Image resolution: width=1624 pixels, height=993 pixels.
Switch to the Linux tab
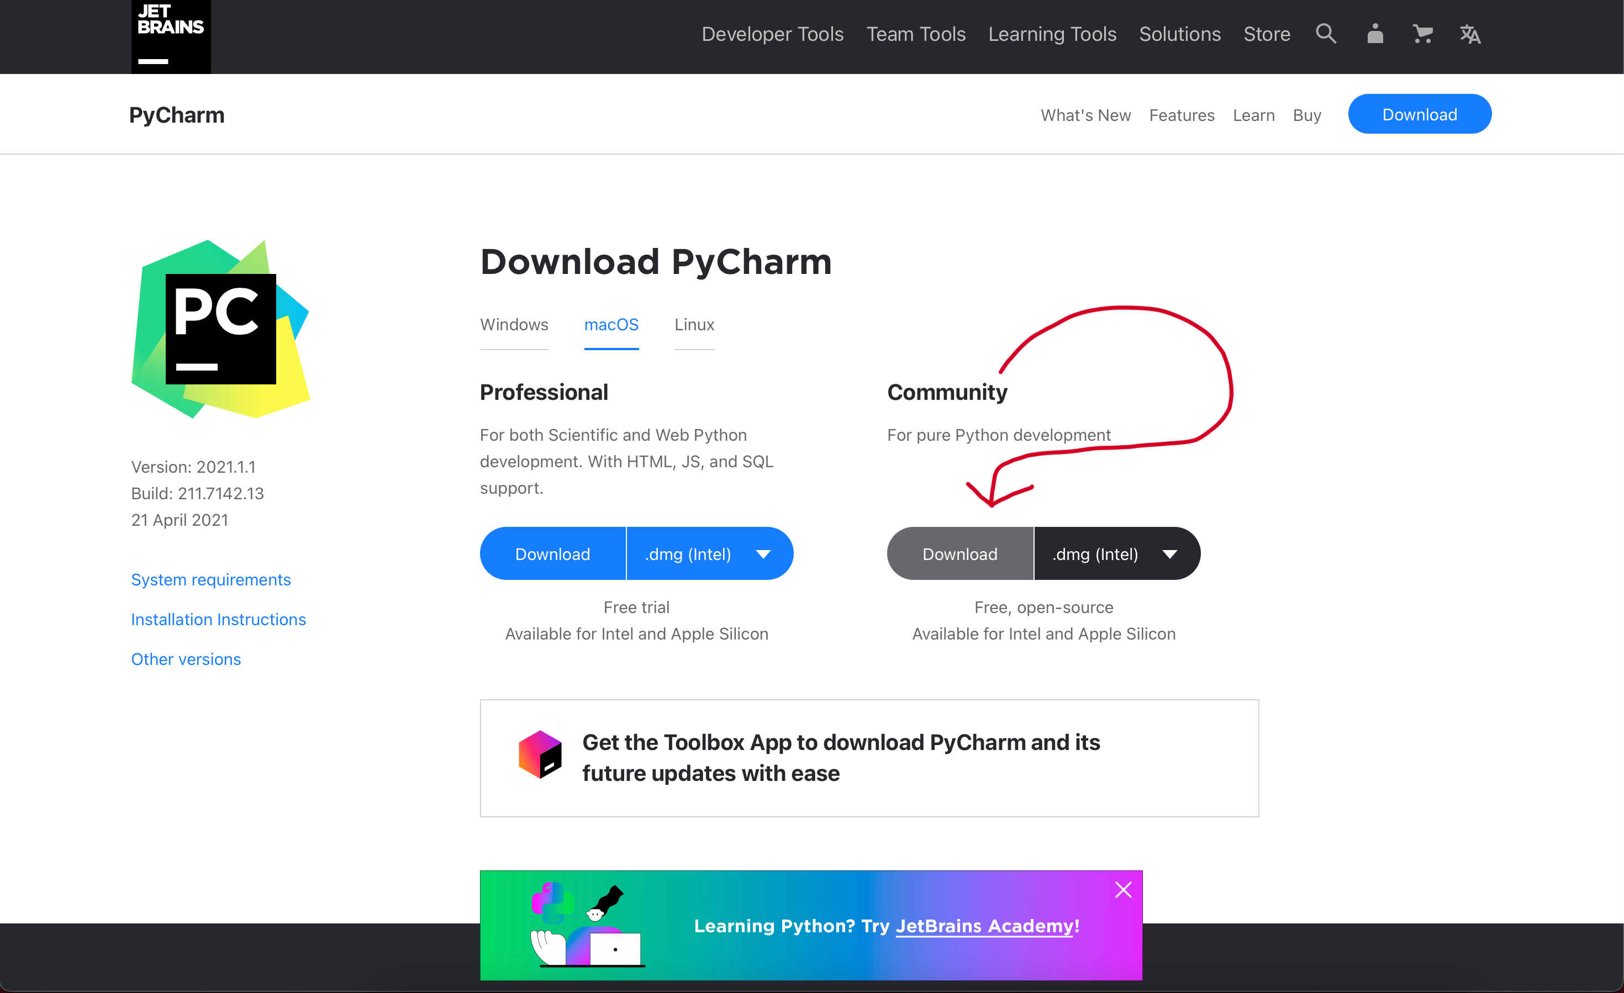pos(694,324)
